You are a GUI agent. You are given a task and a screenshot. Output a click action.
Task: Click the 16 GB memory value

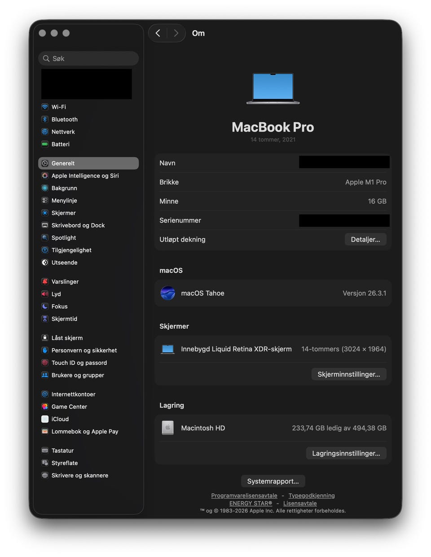377,201
